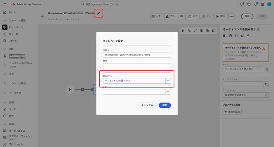274x147 pixels.
Task: Click the Adobe Journey Optimizer logo
Action: coord(14,4)
